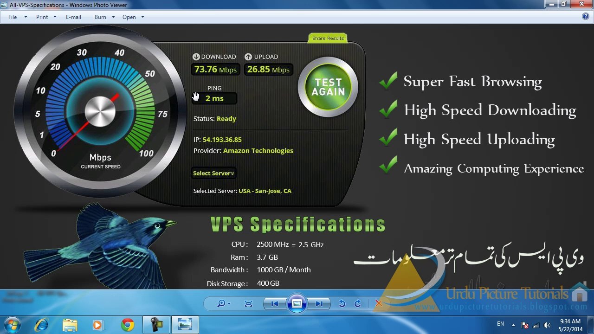Show hidden tray icons
594x334 pixels.
tap(513, 325)
